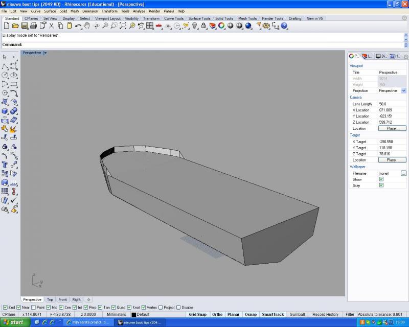Click the checkmark Check objects icon

click(14, 200)
